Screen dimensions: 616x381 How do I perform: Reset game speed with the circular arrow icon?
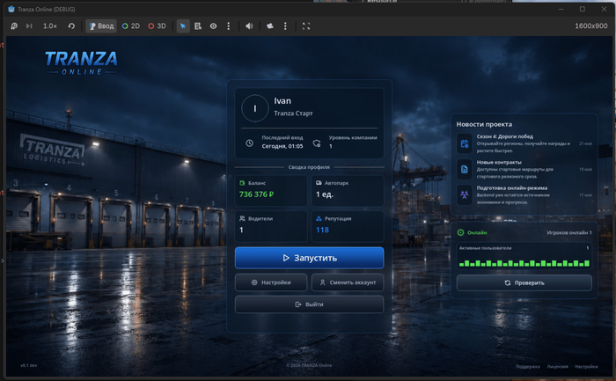tap(71, 26)
